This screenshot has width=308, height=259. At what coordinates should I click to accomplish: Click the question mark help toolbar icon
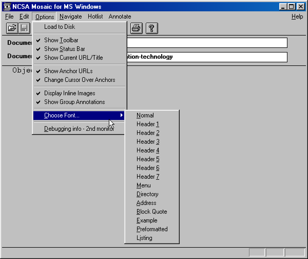click(x=151, y=28)
